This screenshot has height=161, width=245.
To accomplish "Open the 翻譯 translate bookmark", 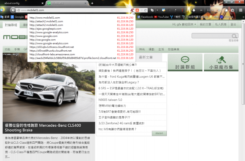I will pyautogui.click(x=5, y=17).
